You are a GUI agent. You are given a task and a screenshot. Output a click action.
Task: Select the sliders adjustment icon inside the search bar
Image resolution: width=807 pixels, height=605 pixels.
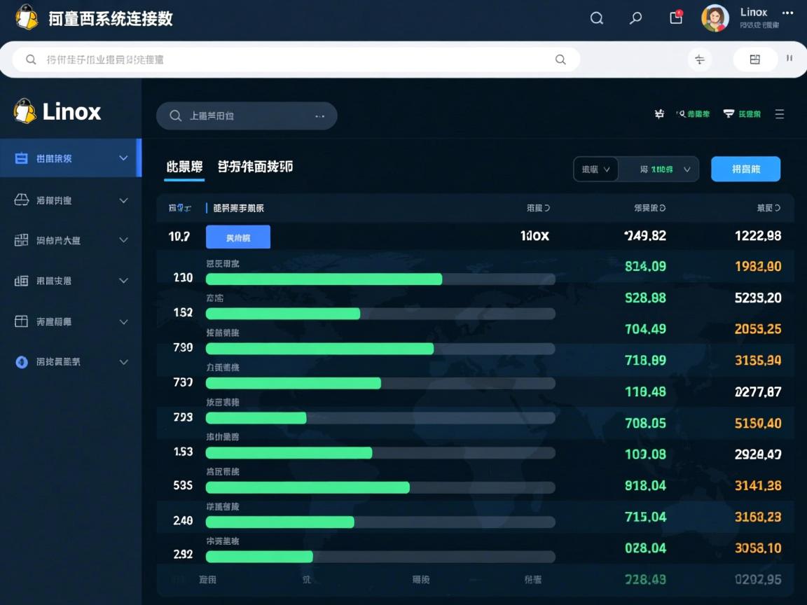(700, 60)
